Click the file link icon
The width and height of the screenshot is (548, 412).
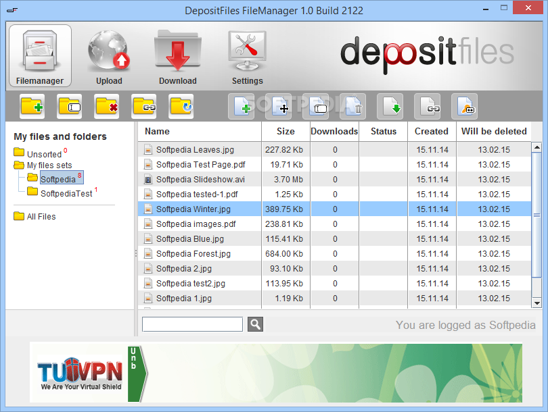(x=428, y=107)
